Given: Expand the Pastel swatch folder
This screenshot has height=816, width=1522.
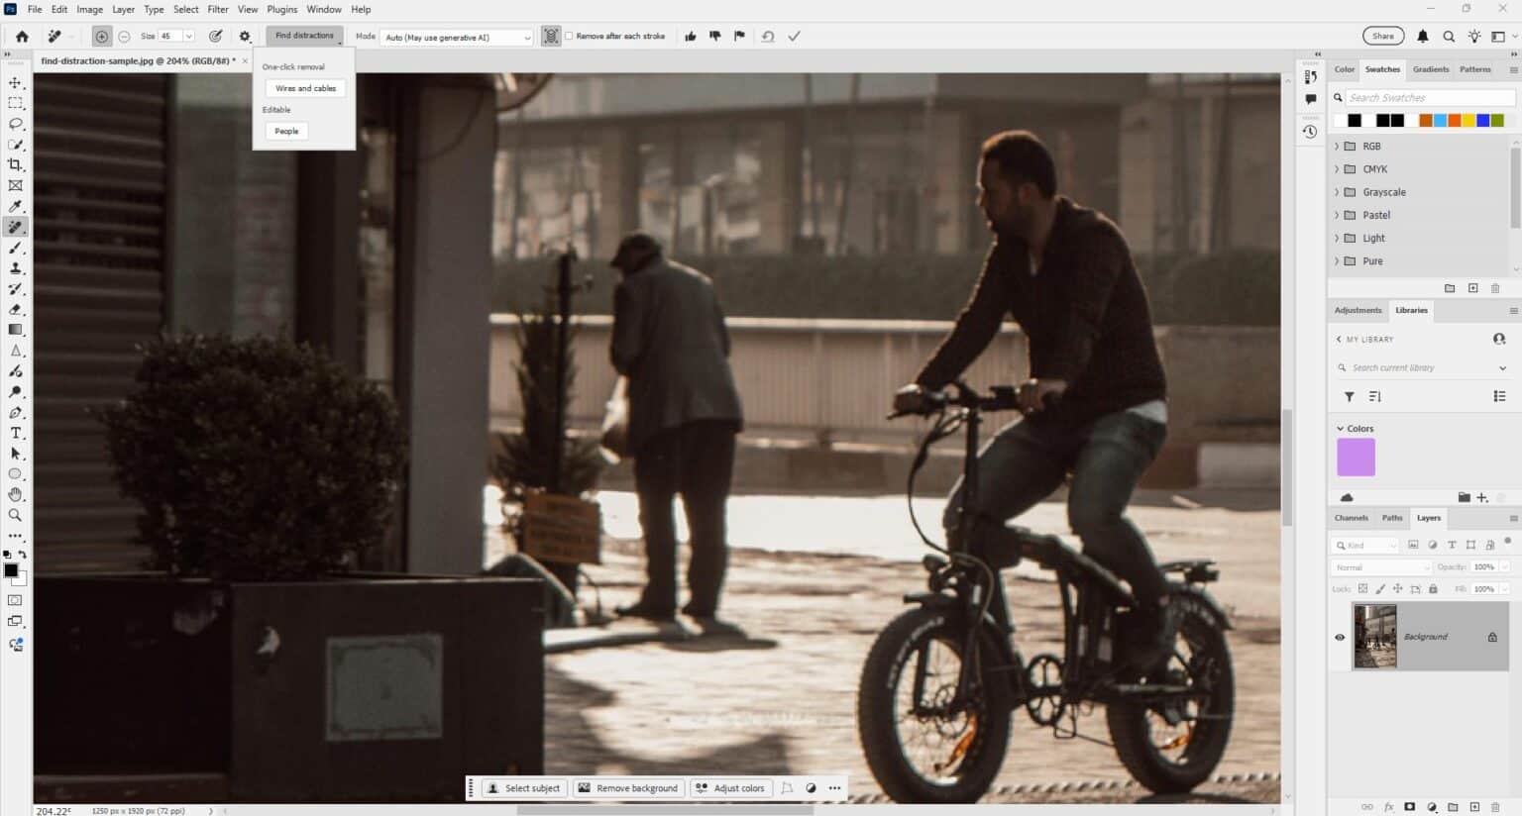Looking at the screenshot, I should pos(1337,215).
